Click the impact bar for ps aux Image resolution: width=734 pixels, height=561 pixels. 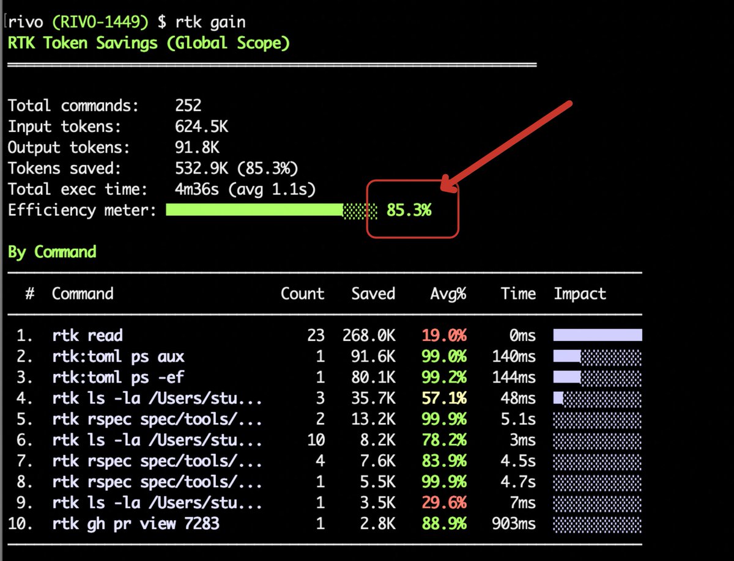(598, 356)
